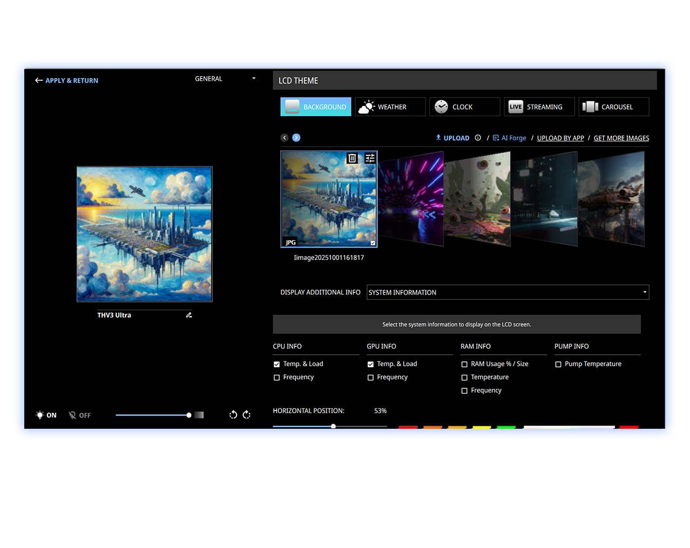Switch to the Weather tab
The height and width of the screenshot is (548, 690).
[390, 107]
